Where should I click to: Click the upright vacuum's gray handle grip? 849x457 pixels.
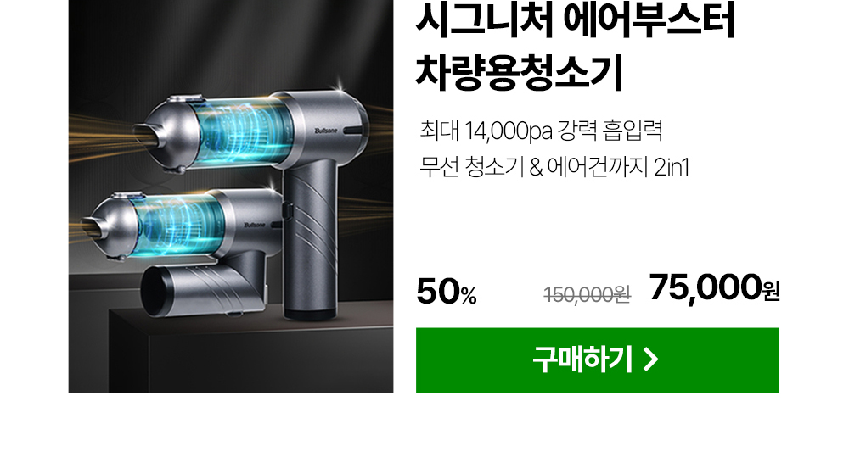tap(310, 238)
